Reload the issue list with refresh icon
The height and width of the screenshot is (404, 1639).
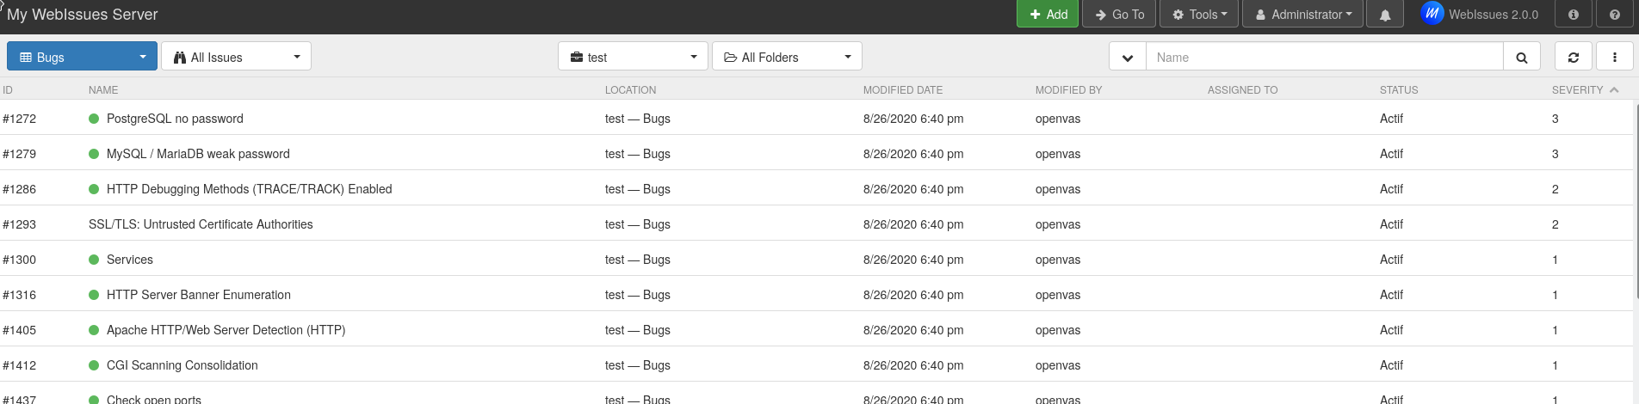click(1574, 58)
